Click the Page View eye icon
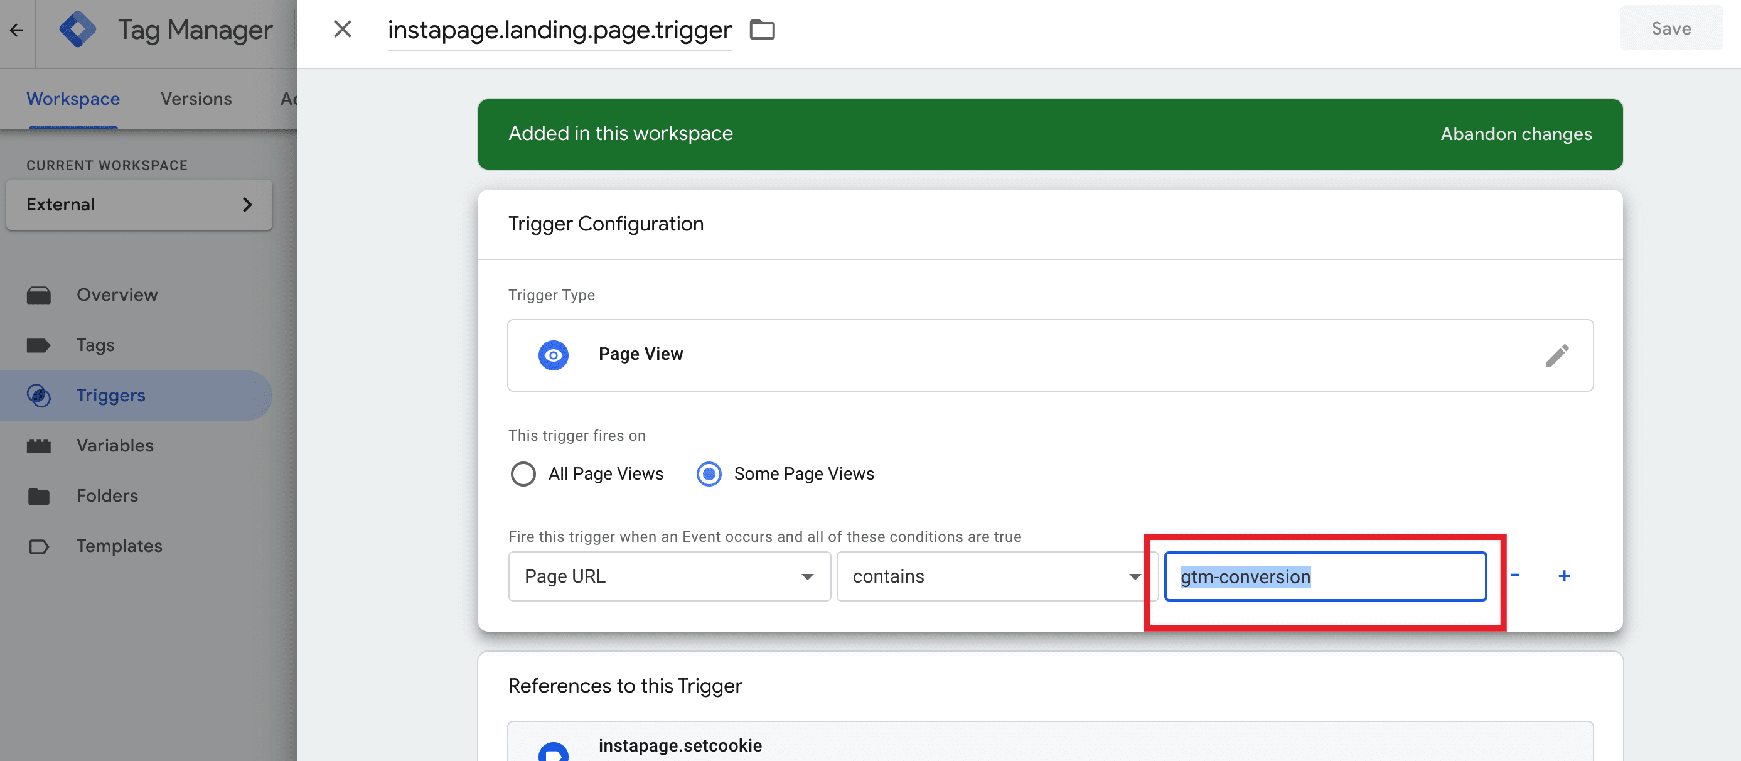The width and height of the screenshot is (1741, 761). pos(553,355)
